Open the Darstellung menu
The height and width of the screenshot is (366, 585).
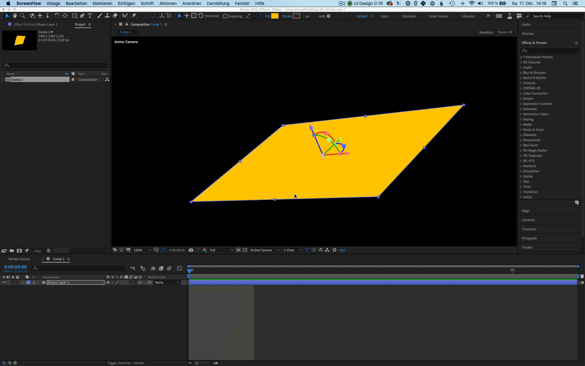click(x=218, y=3)
